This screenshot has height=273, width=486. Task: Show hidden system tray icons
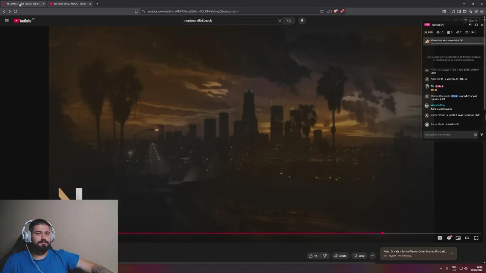click(441, 268)
